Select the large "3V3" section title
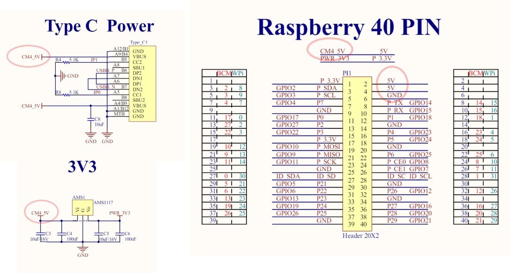The image size is (510, 273). (82, 167)
